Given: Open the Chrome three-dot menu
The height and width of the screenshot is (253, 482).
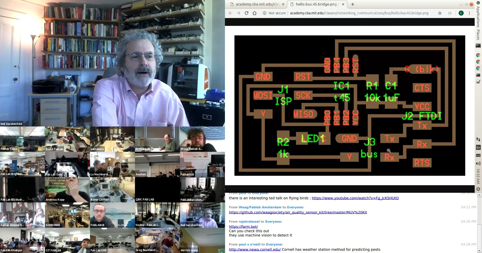Looking at the screenshot, I should (469, 13).
